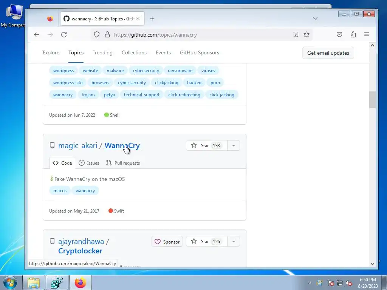
Task: Open the Topics navigation tab
Action: [76, 52]
